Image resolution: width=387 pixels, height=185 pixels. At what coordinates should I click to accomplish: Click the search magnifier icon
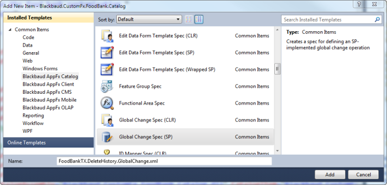click(x=377, y=19)
